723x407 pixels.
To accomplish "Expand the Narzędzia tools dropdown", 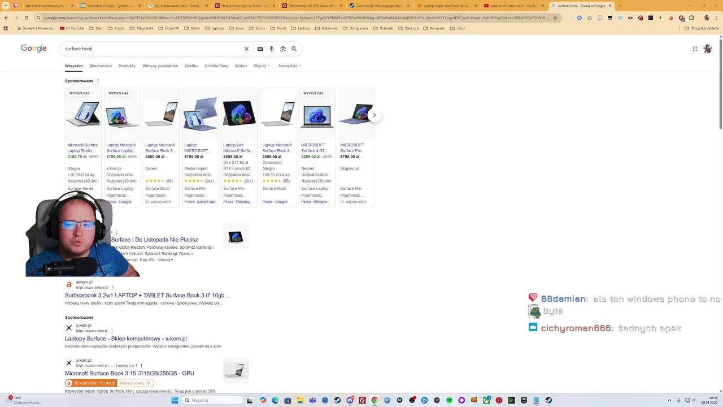I will (x=290, y=66).
